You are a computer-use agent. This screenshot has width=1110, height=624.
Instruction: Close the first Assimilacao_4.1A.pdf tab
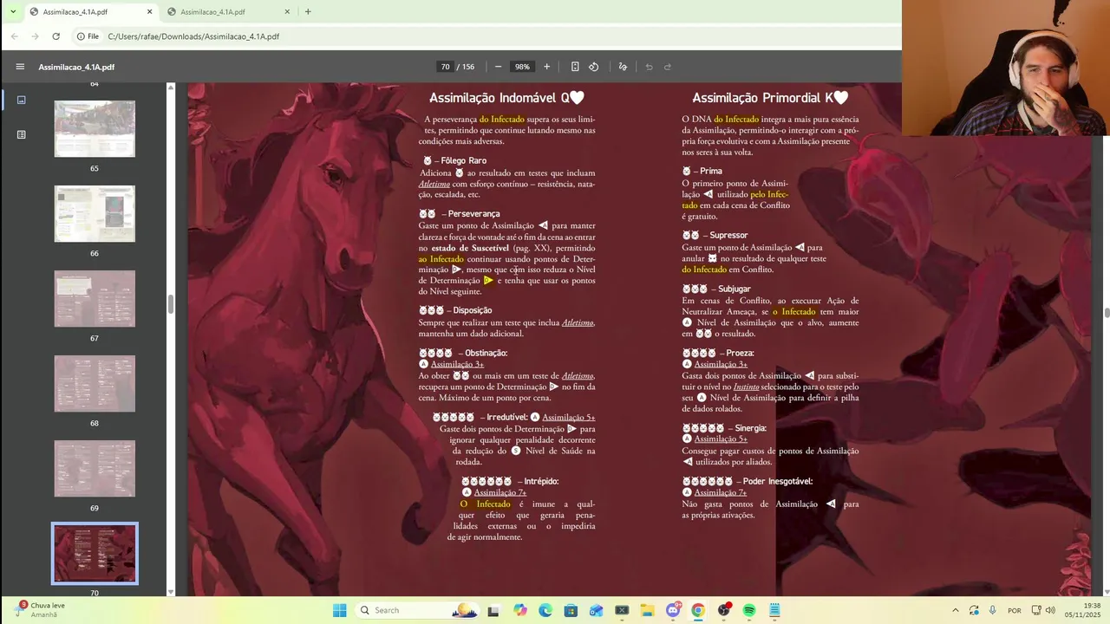(x=149, y=12)
